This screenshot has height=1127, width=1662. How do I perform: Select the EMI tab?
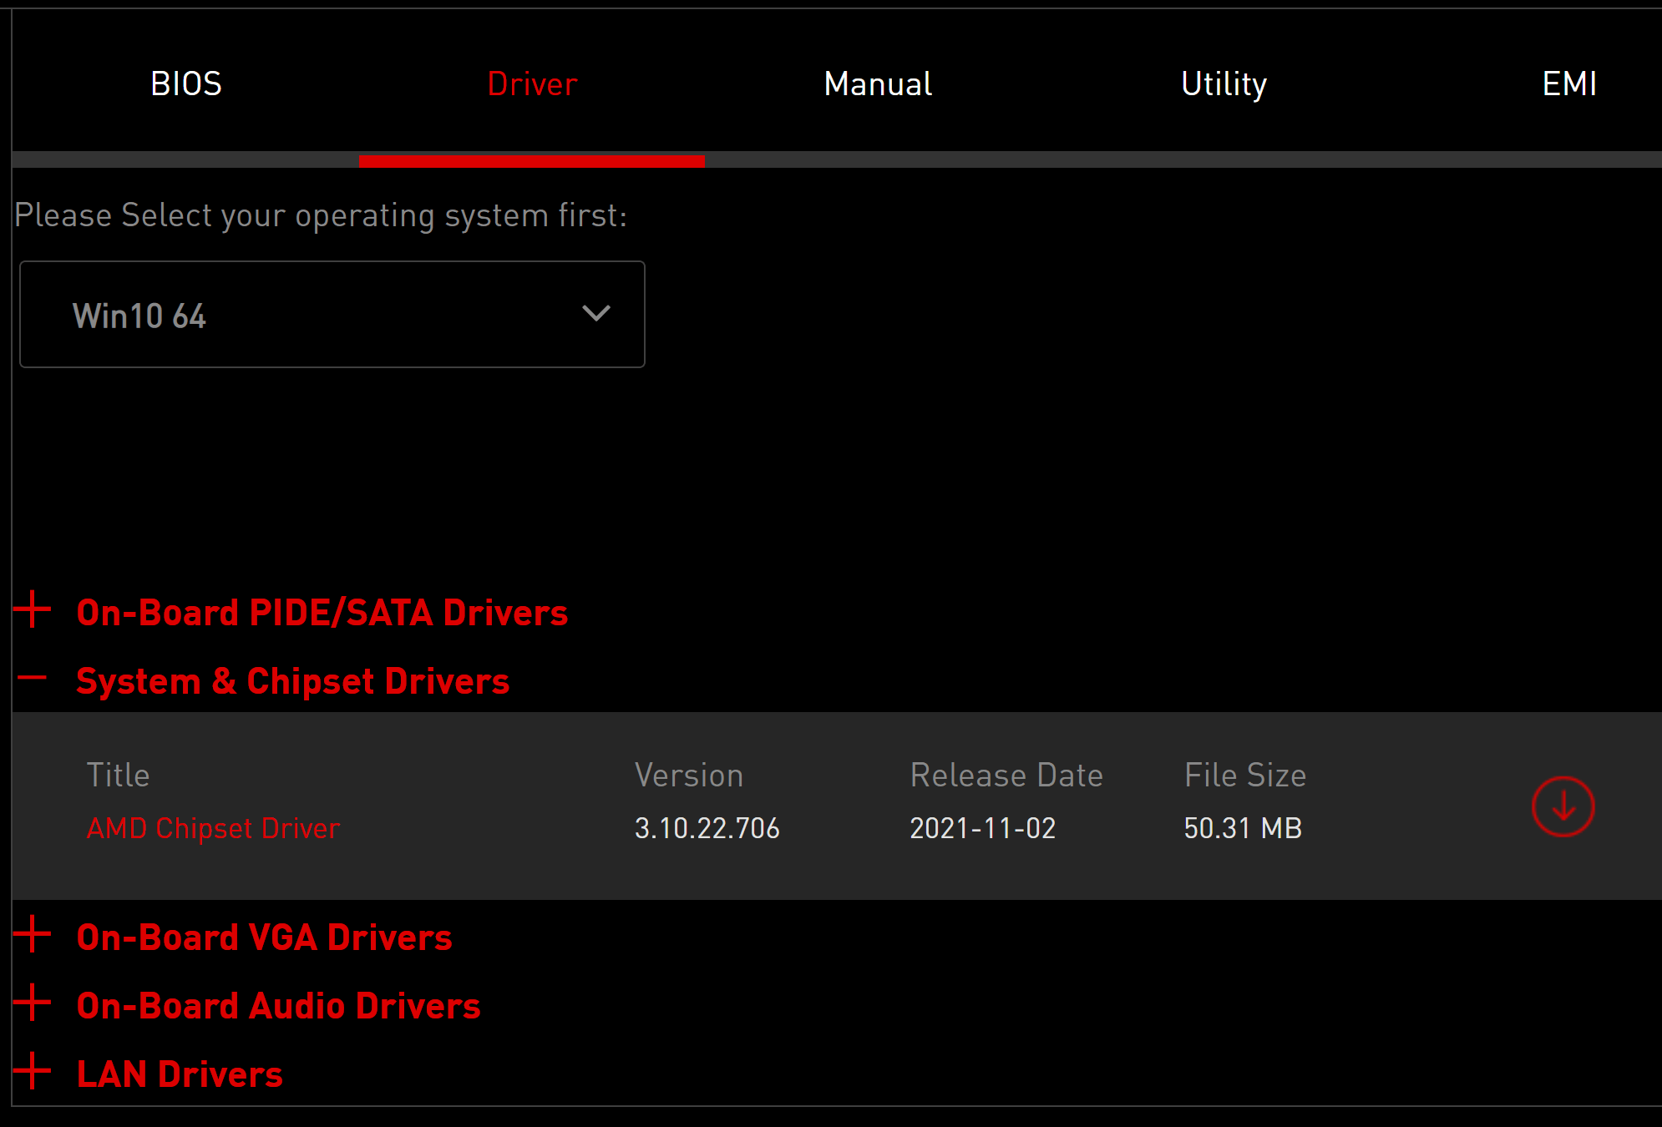pyautogui.click(x=1569, y=84)
